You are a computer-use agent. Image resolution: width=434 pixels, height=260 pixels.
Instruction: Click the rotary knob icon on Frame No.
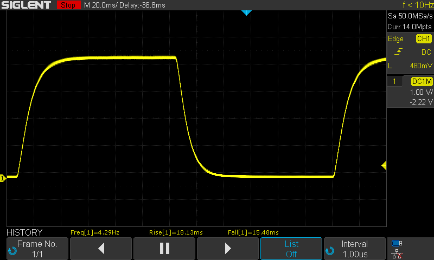coord(12,251)
